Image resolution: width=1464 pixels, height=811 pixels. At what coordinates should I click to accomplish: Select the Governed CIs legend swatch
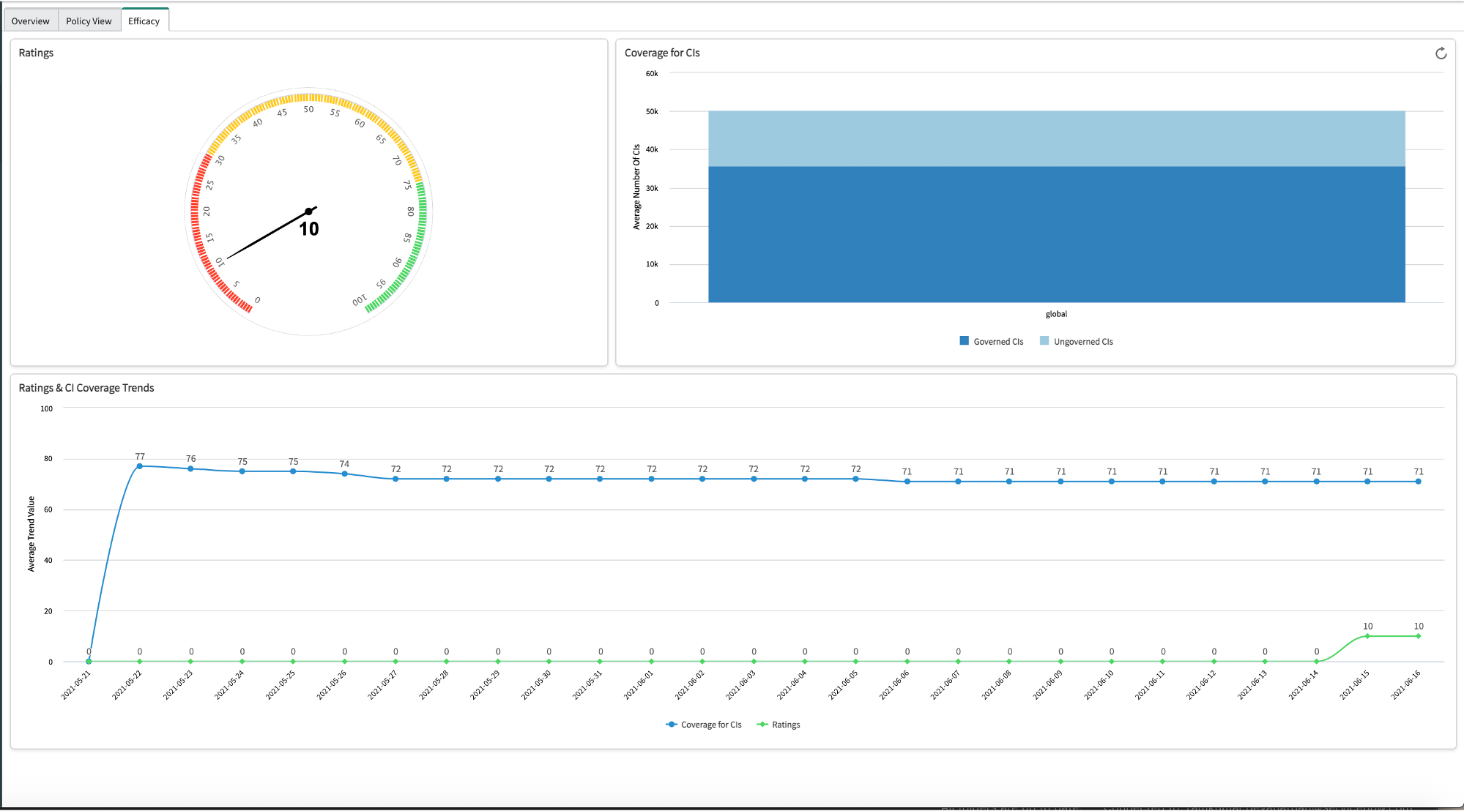(x=964, y=340)
